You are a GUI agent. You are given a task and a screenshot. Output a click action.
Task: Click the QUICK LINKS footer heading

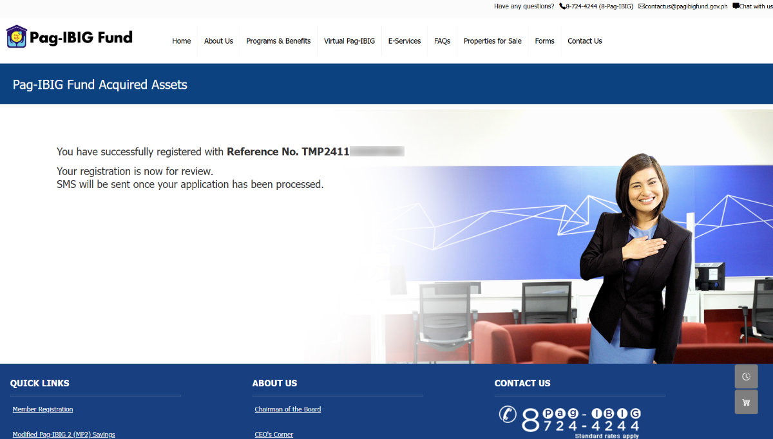pos(40,383)
